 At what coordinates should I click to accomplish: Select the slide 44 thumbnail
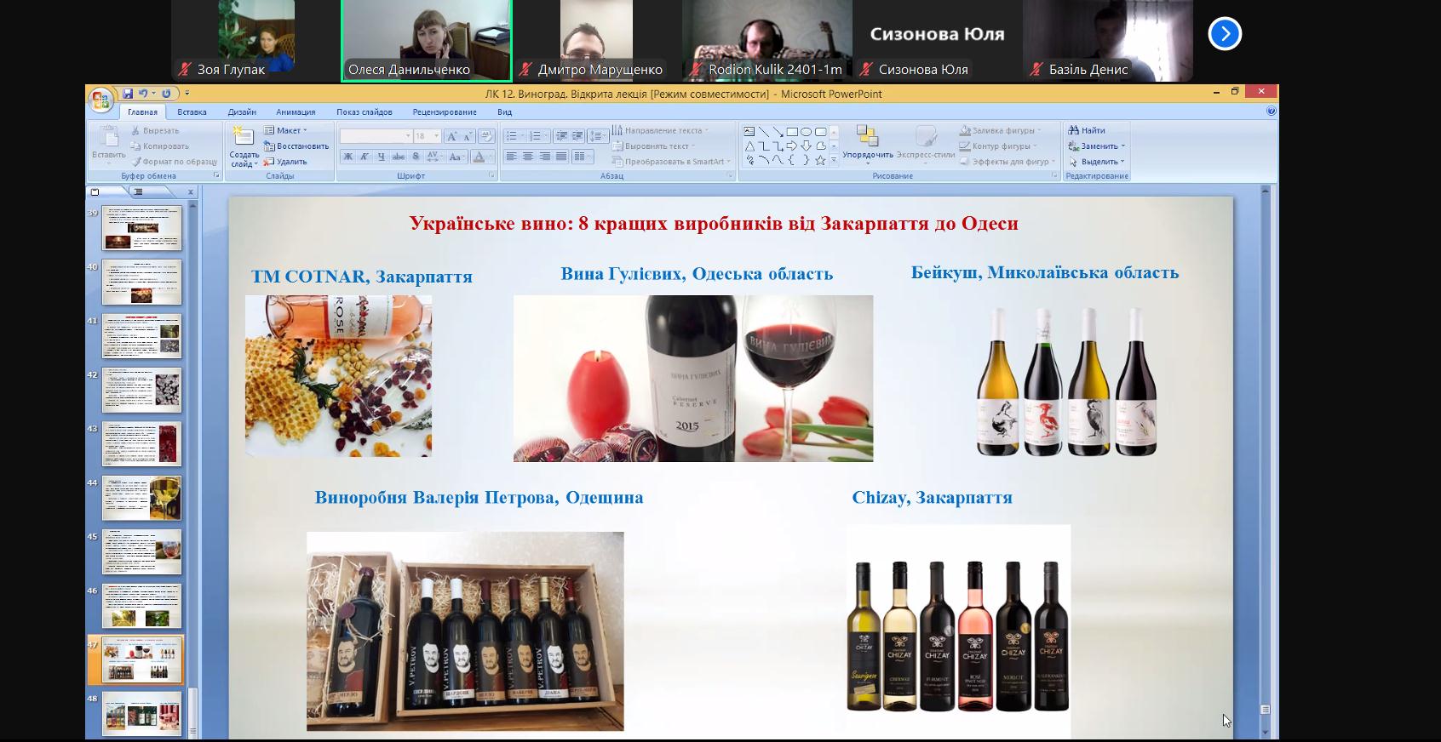click(x=141, y=498)
